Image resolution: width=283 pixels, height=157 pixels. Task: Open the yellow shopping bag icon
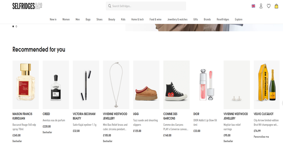(276, 6)
